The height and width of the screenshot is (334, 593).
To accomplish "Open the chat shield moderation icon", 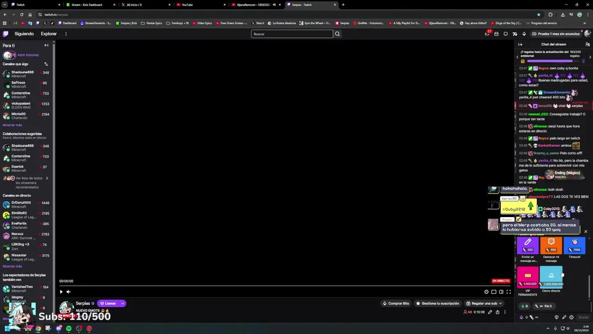I will pyautogui.click(x=556, y=317).
